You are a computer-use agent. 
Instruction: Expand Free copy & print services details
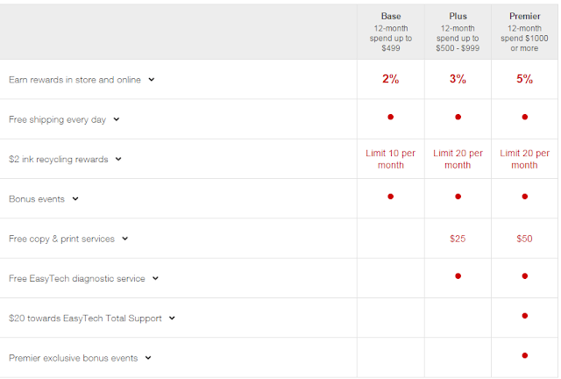(x=125, y=239)
